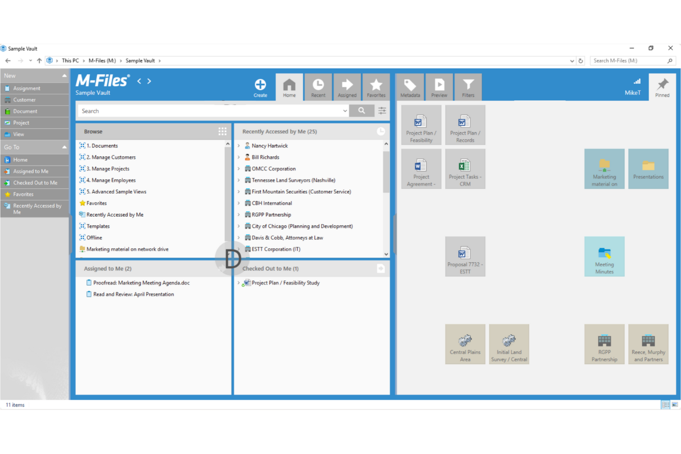
Task: Toggle the Pinned tab panel
Action: [x=663, y=86]
